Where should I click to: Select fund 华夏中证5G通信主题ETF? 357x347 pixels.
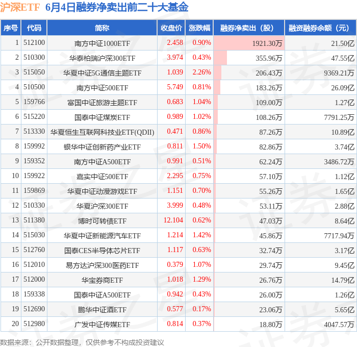(102, 73)
